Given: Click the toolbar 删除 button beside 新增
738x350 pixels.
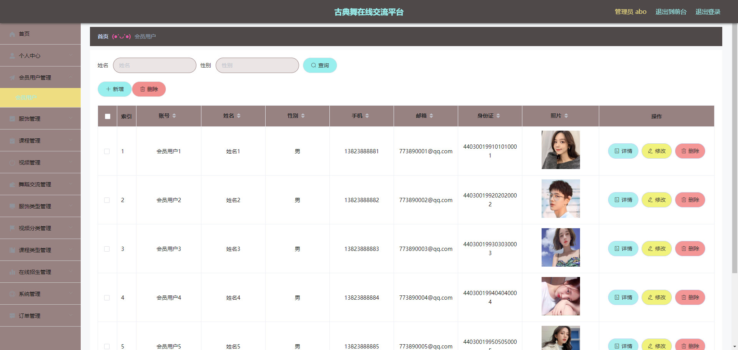Looking at the screenshot, I should pos(149,89).
